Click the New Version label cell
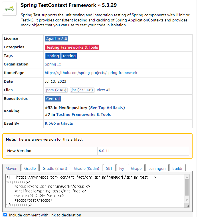198x217 pixels. click(x=52, y=151)
